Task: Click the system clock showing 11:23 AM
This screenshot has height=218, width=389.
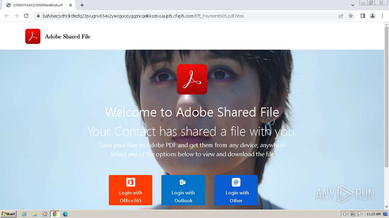Action: pos(374,214)
